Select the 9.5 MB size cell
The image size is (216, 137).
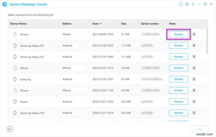coord(125,79)
